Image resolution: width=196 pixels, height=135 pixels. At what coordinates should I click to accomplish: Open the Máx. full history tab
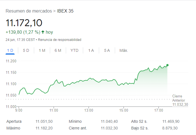click(124, 50)
